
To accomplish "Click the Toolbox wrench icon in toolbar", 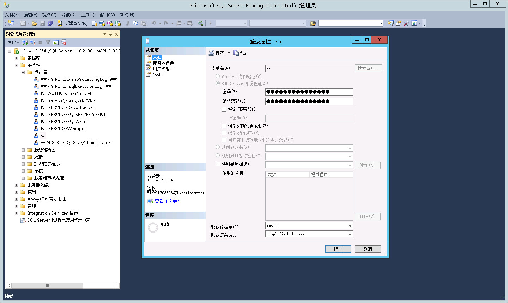I will 406,23.
